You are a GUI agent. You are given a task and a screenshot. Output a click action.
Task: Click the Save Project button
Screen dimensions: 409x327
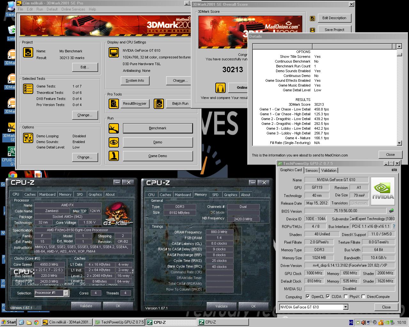(334, 30)
